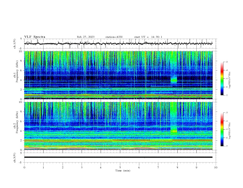Click the "4" tick on the time axis
Screen dimensions: 243x188
(x=101, y=167)
